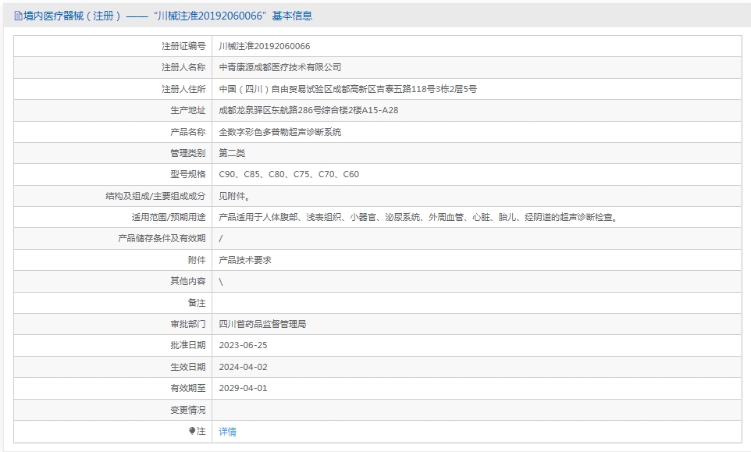Select production address 成都龙泉驿区东航路286号

pos(308,110)
